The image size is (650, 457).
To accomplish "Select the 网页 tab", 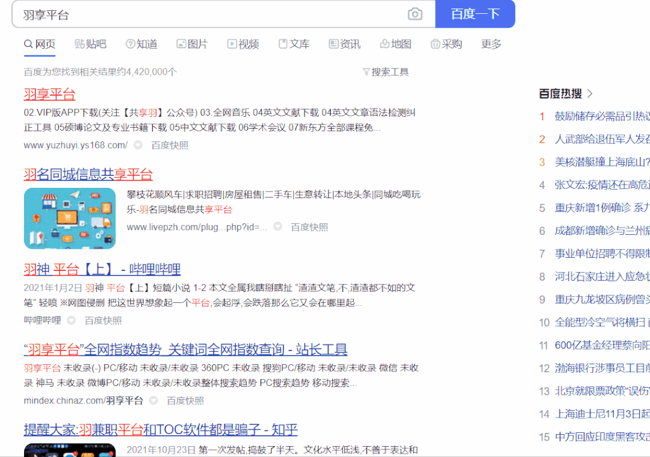I will pyautogui.click(x=39, y=44).
